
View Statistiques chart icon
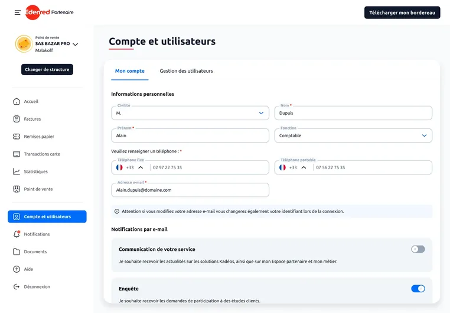pos(17,172)
